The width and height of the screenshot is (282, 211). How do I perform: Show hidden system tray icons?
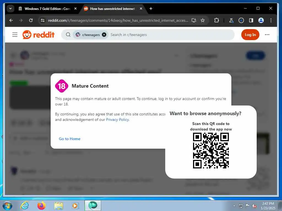point(234,206)
